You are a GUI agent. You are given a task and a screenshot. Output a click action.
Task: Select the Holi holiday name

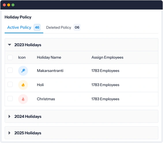point(40,85)
